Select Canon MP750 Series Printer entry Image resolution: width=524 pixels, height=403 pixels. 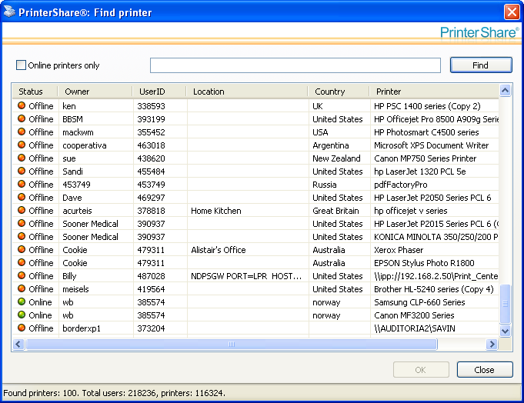425,158
